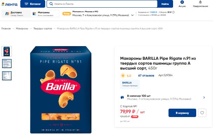Click the gold star rating icon
213x138 pixels.
(x=123, y=75)
